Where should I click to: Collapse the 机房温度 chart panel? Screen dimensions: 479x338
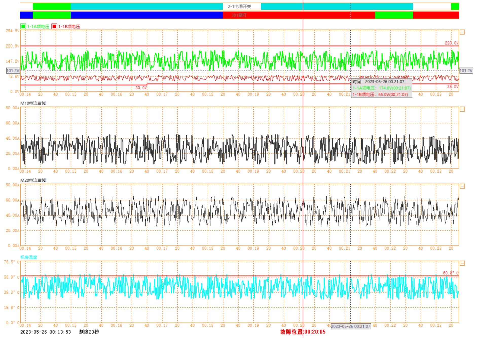click(462, 263)
